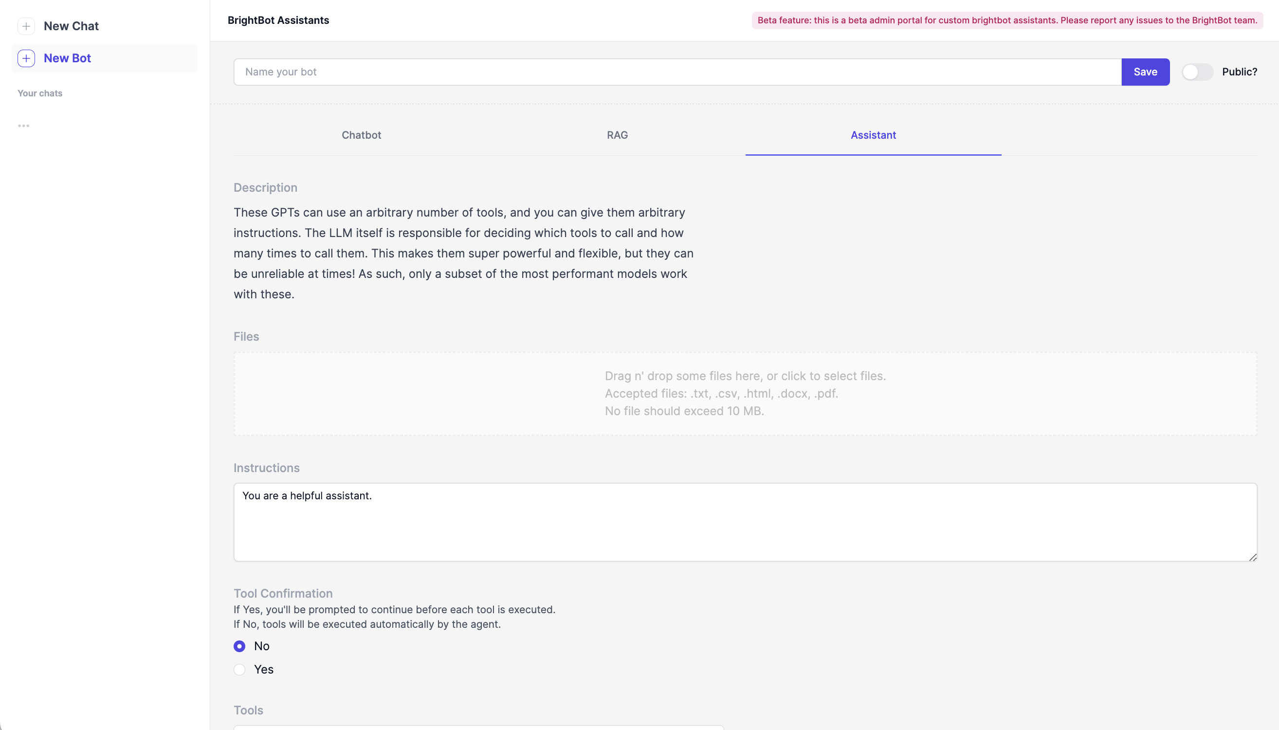Click the Instructions textarea resize handle

pyautogui.click(x=1252, y=557)
